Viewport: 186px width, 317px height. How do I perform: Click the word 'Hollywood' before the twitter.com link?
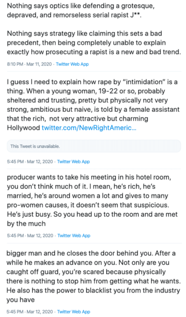tap(24, 128)
